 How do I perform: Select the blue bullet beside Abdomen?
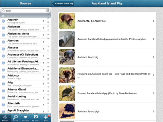(x=3, y=28)
